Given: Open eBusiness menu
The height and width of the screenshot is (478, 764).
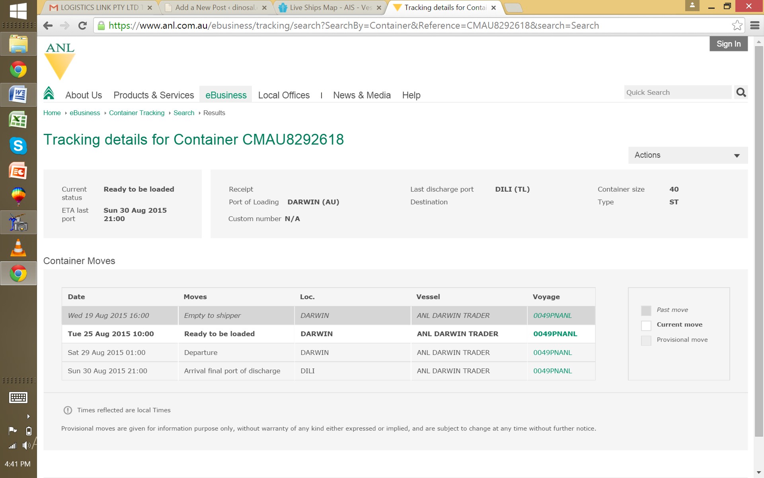Looking at the screenshot, I should [226, 95].
